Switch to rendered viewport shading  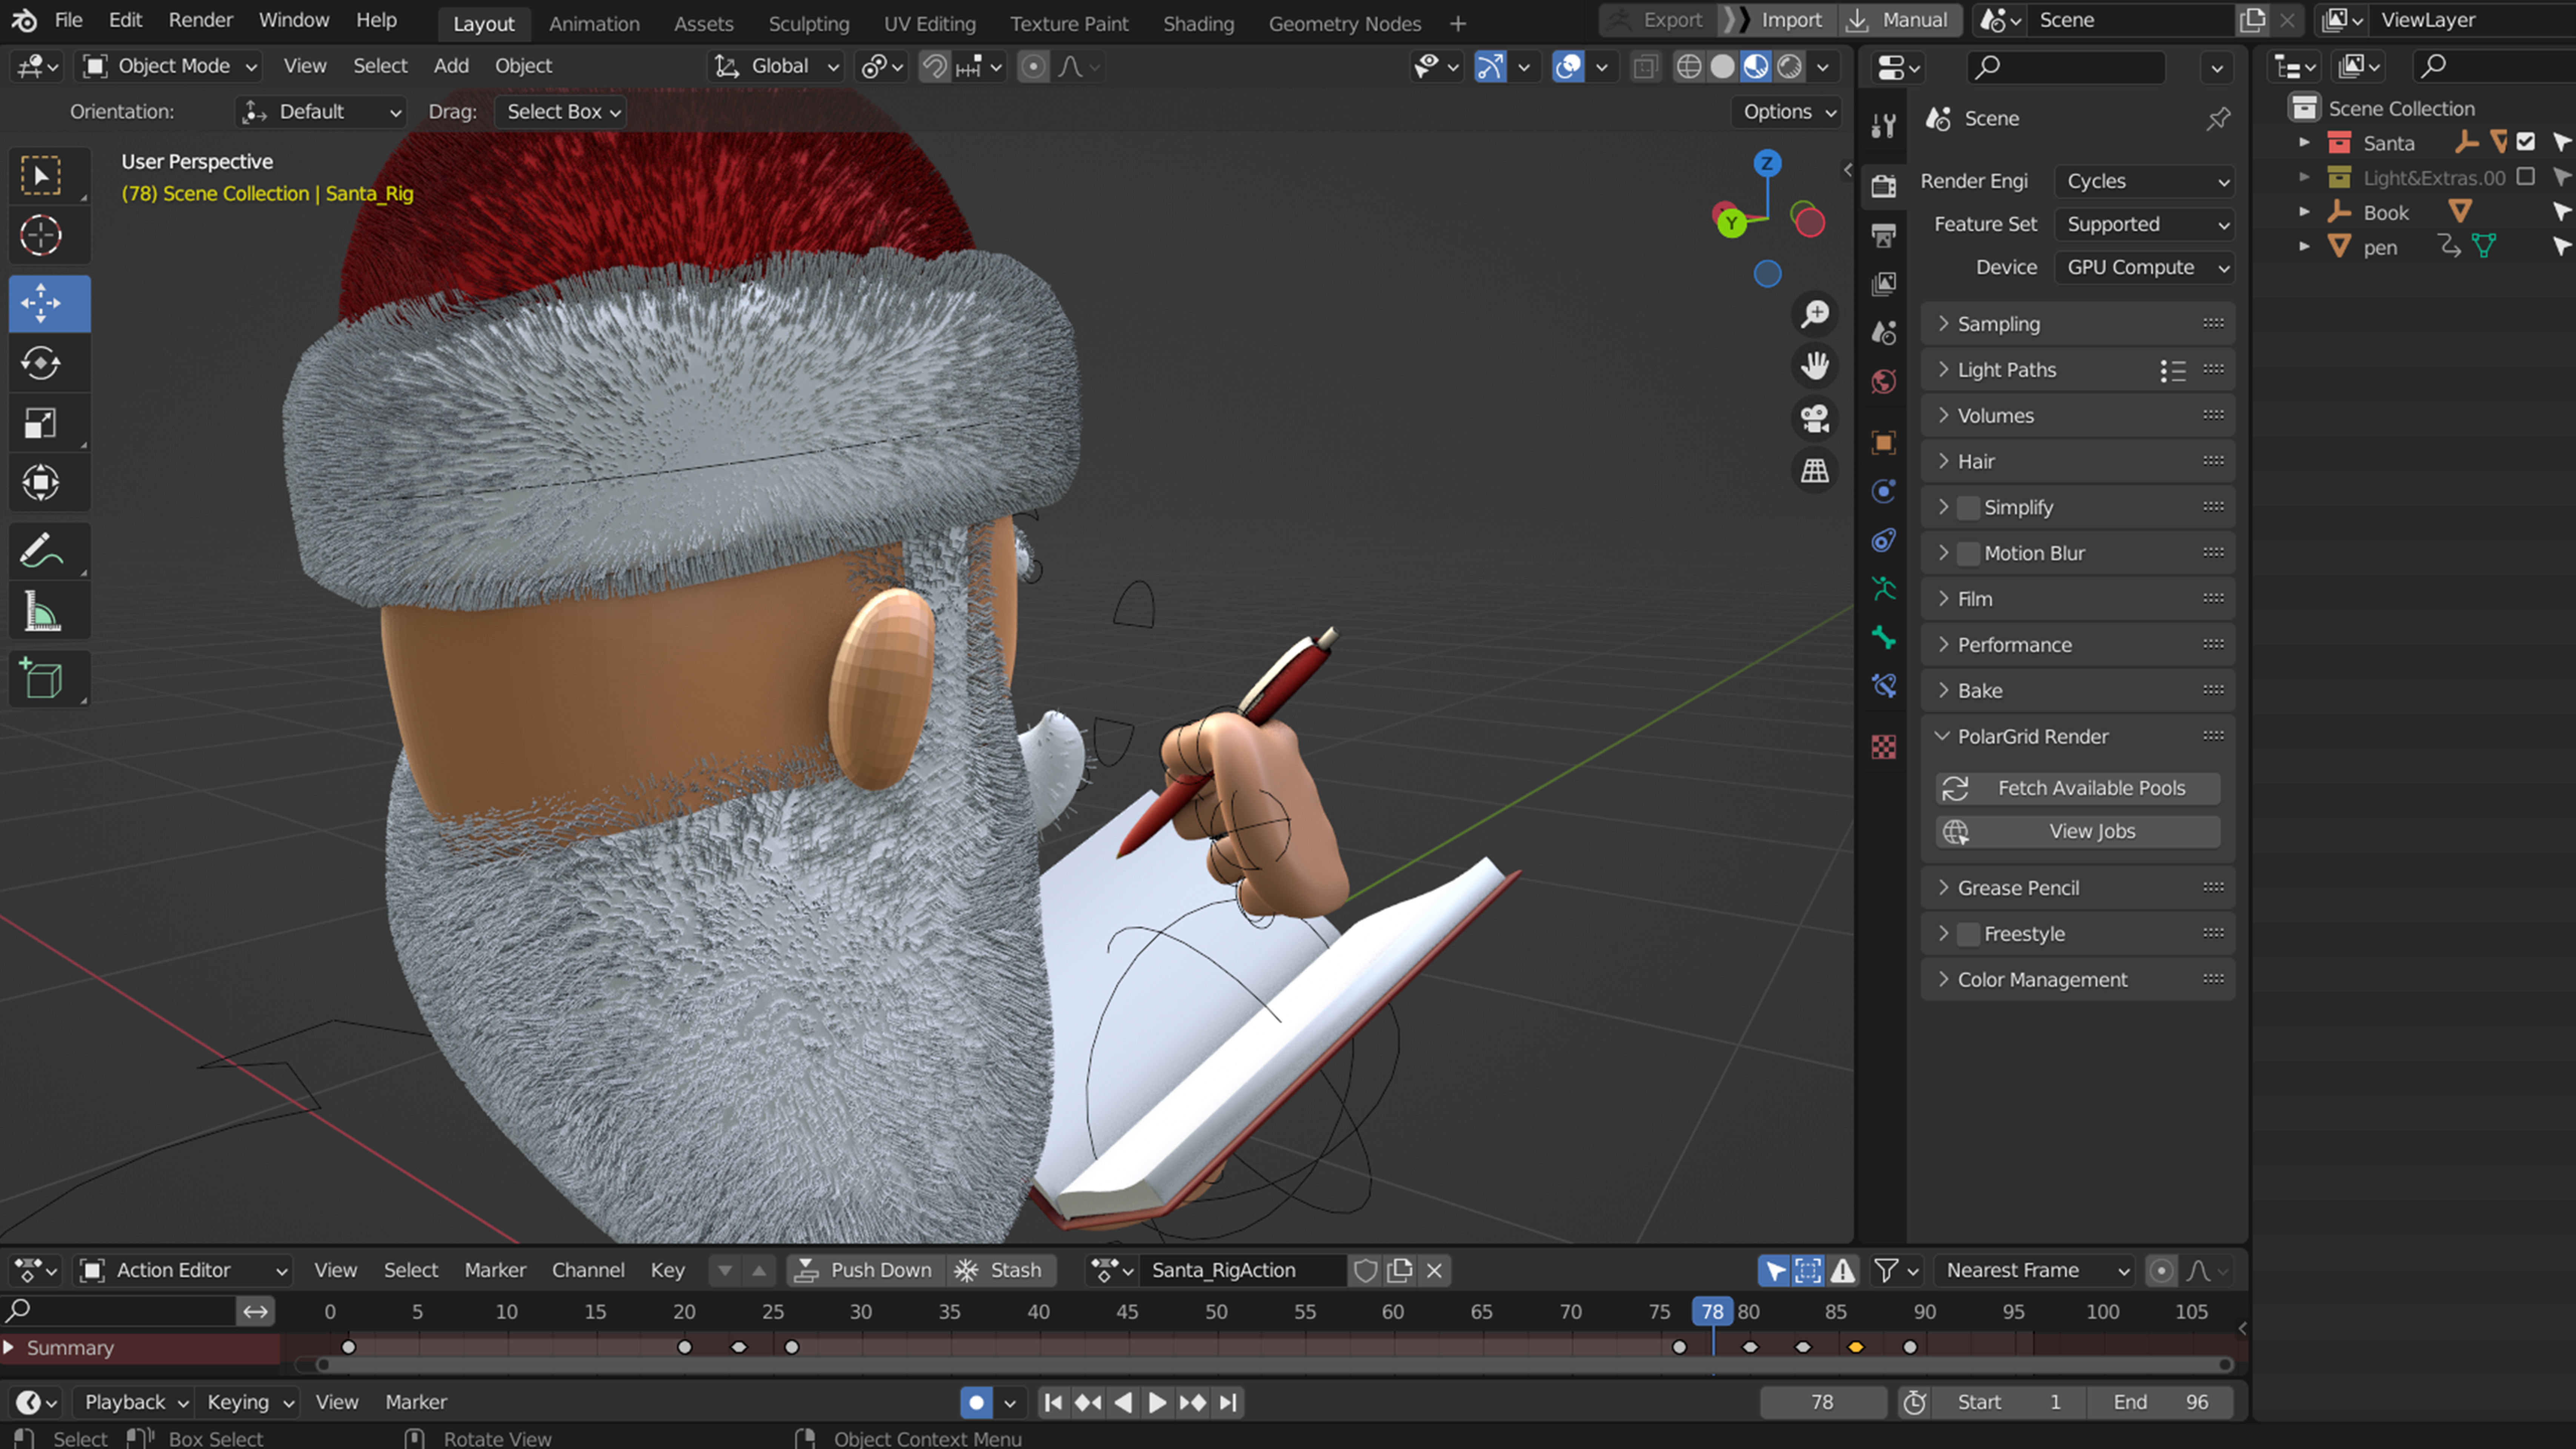pos(1790,67)
